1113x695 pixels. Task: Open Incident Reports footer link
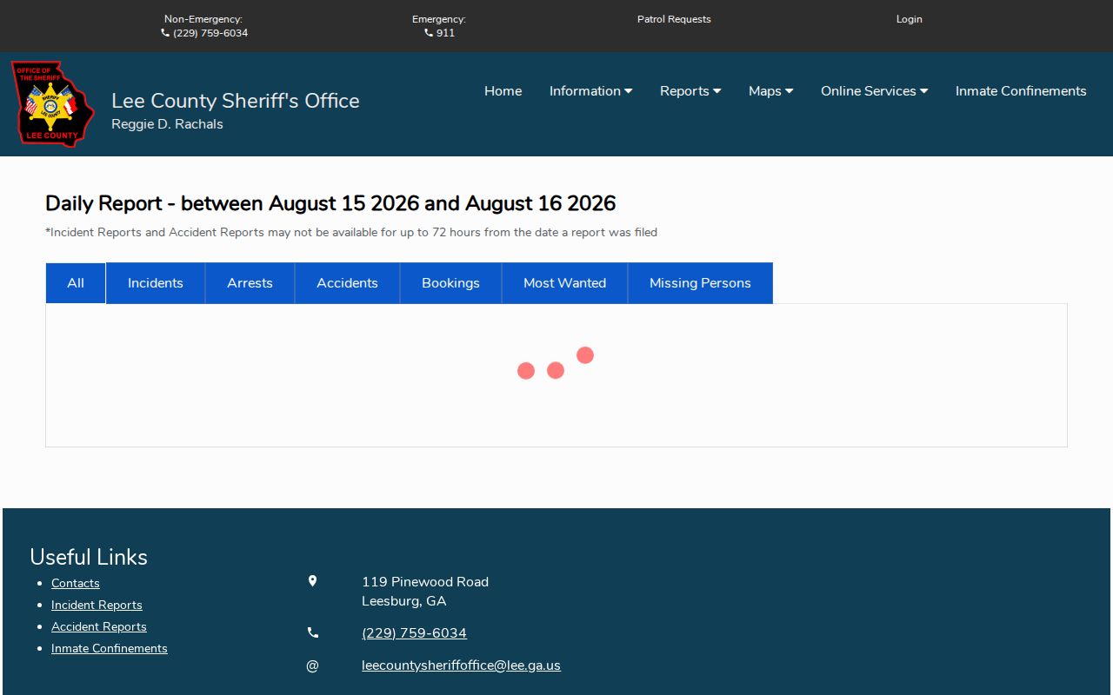click(x=97, y=605)
